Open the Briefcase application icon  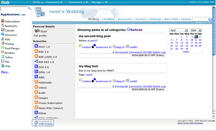pos(3,53)
